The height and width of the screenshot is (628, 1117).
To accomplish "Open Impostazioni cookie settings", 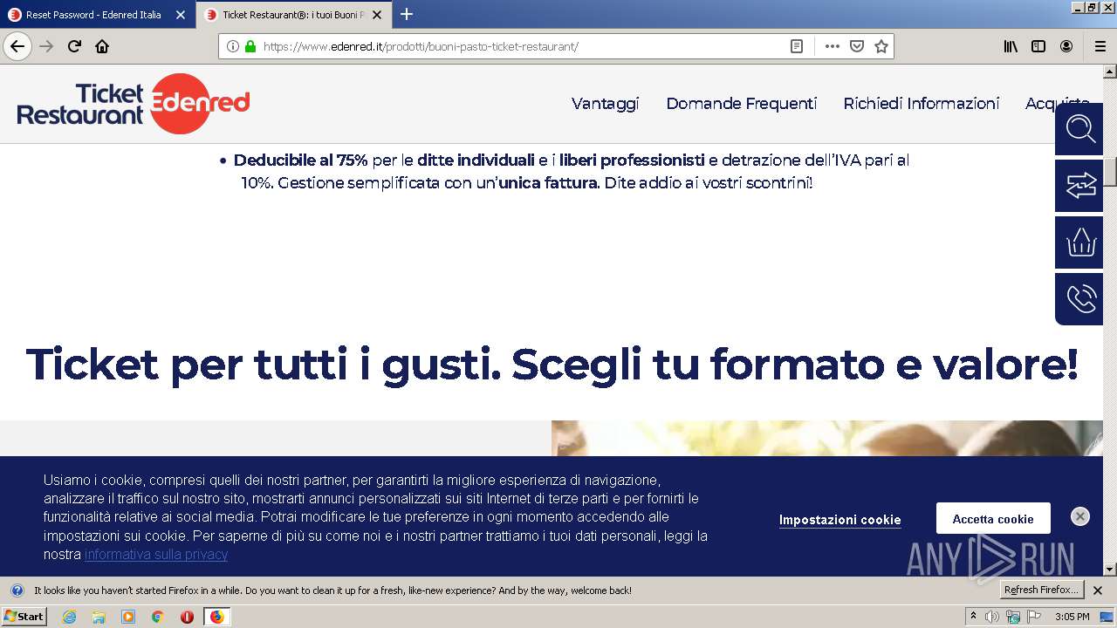I will [839, 520].
